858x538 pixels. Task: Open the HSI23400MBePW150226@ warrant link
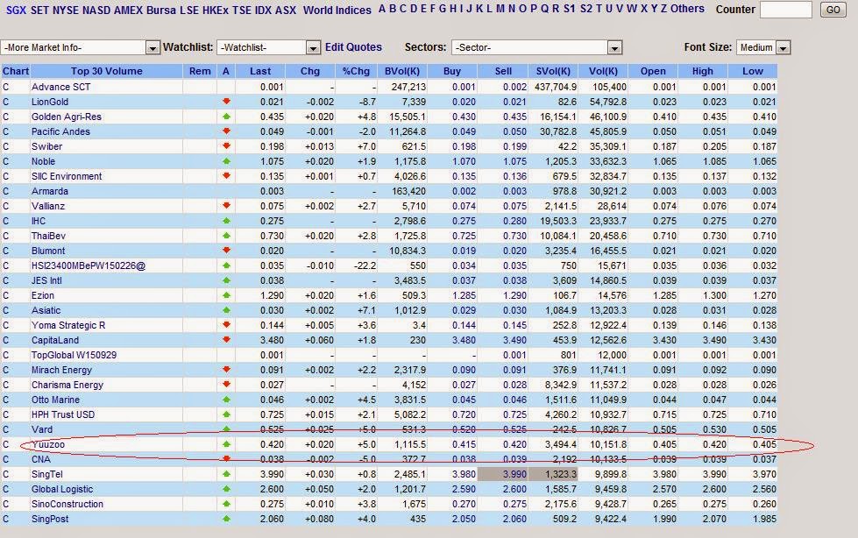click(x=89, y=265)
